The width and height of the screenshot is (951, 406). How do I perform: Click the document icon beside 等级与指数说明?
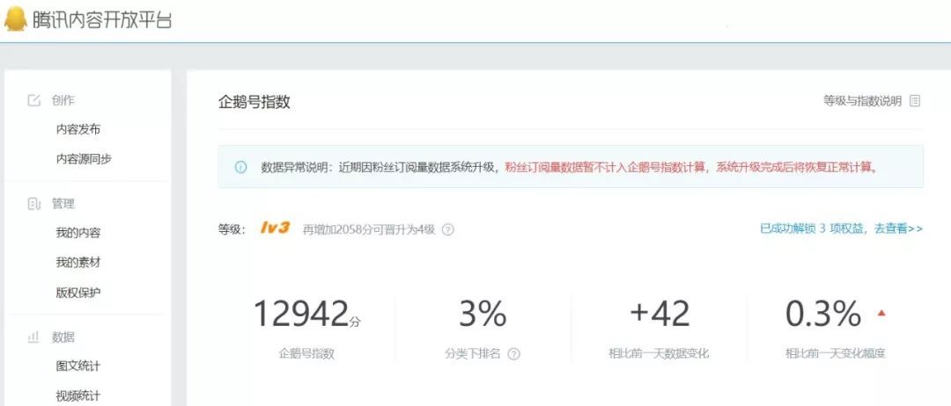point(915,101)
